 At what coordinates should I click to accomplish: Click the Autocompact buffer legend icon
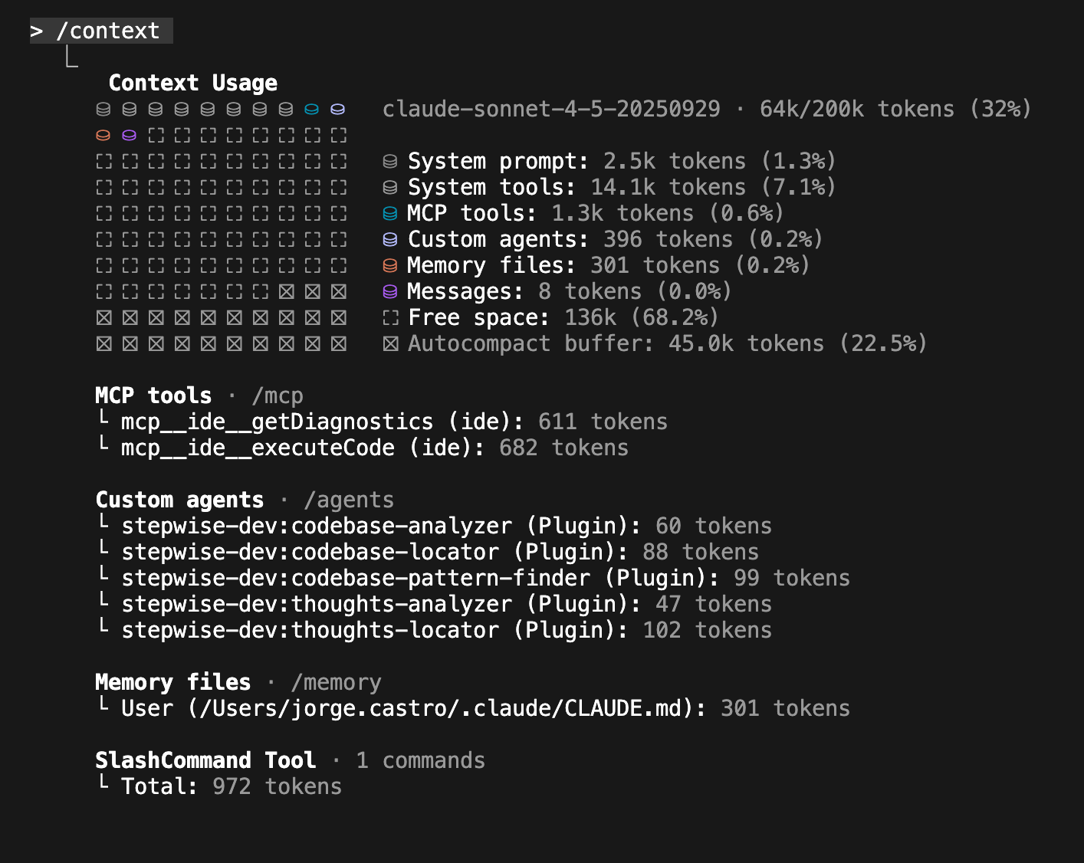click(390, 344)
